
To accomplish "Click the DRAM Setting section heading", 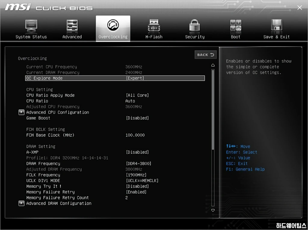I will pyautogui.click(x=41, y=146).
